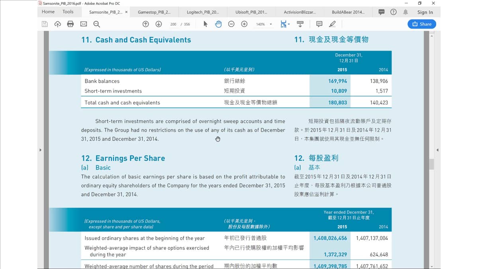Click the 'Short-term investments' row label

[x=113, y=91]
